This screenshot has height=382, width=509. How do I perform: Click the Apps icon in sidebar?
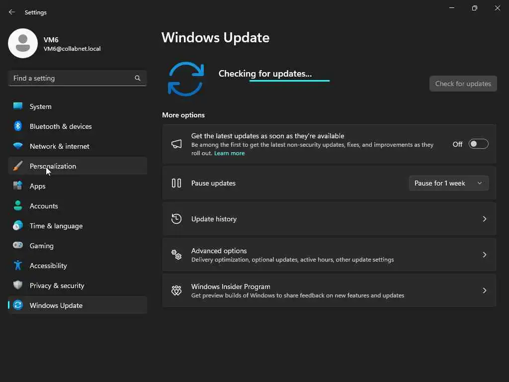18,186
